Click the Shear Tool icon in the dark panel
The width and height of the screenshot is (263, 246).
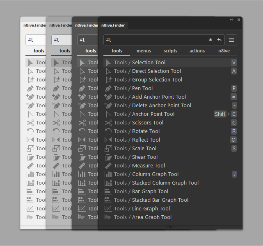point(108,157)
